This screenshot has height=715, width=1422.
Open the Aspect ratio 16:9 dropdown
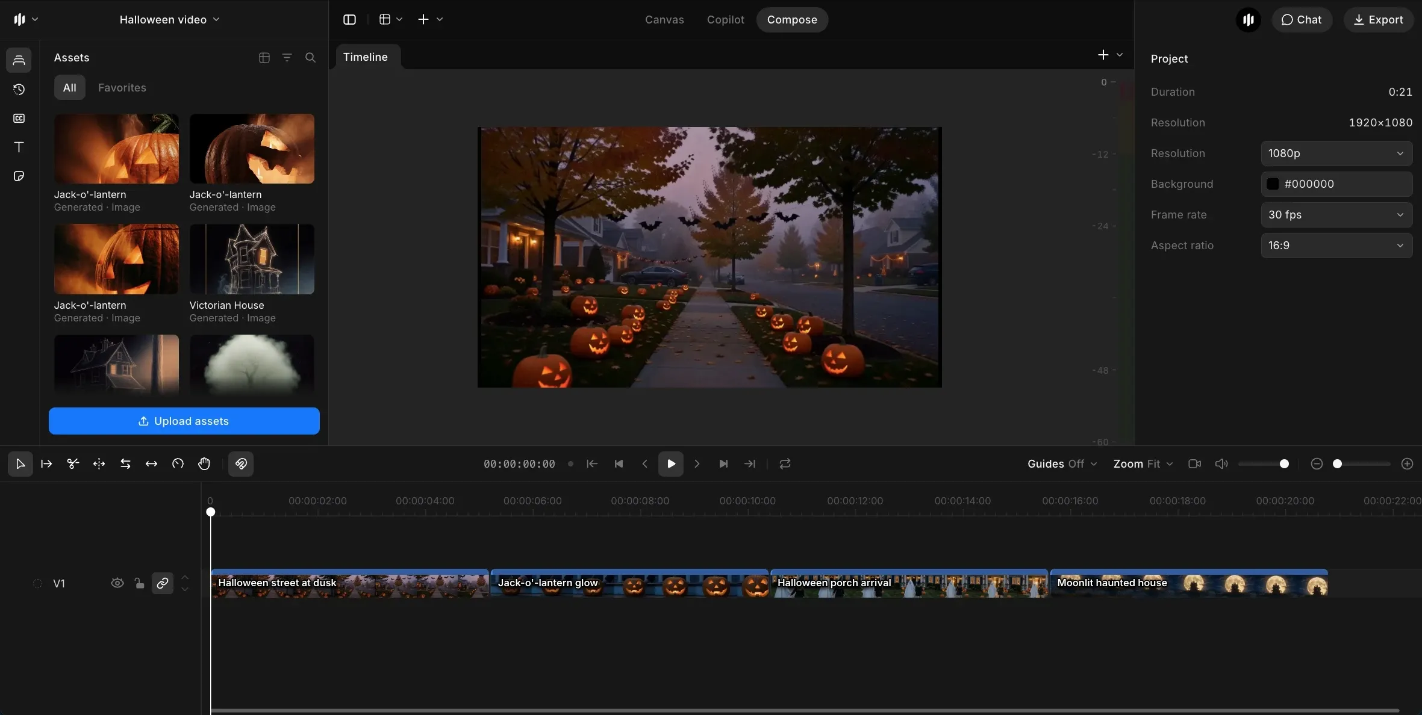(1336, 246)
